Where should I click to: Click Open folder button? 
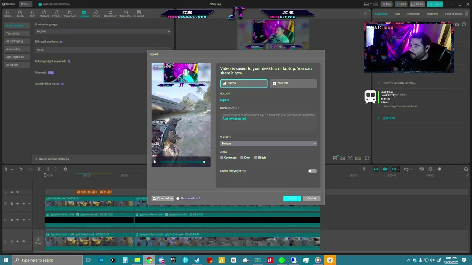[x=163, y=198]
